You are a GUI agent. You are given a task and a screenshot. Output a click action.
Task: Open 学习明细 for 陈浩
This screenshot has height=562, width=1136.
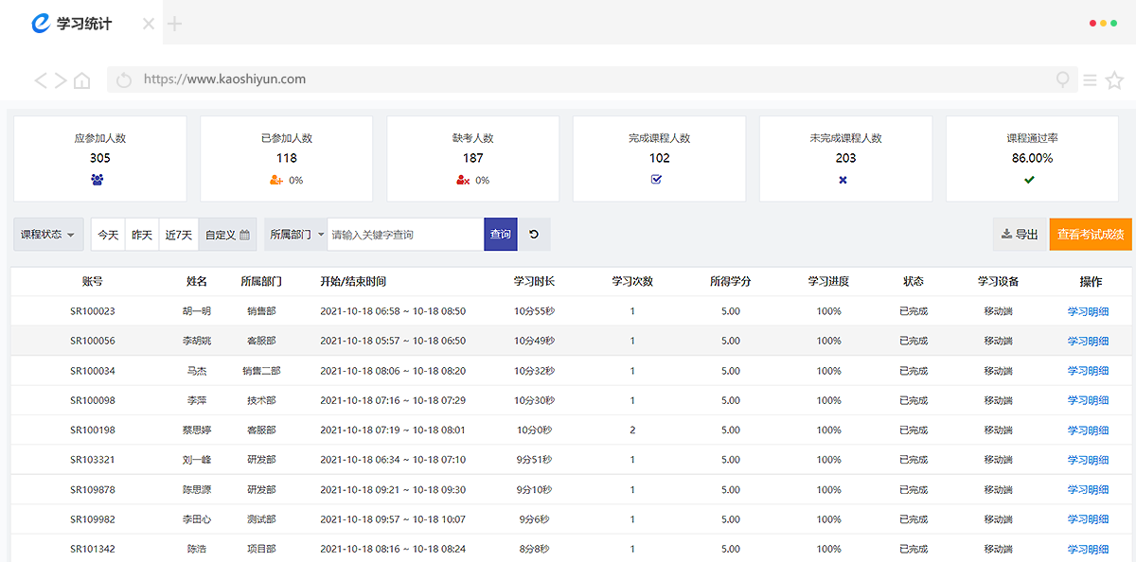[1088, 550]
